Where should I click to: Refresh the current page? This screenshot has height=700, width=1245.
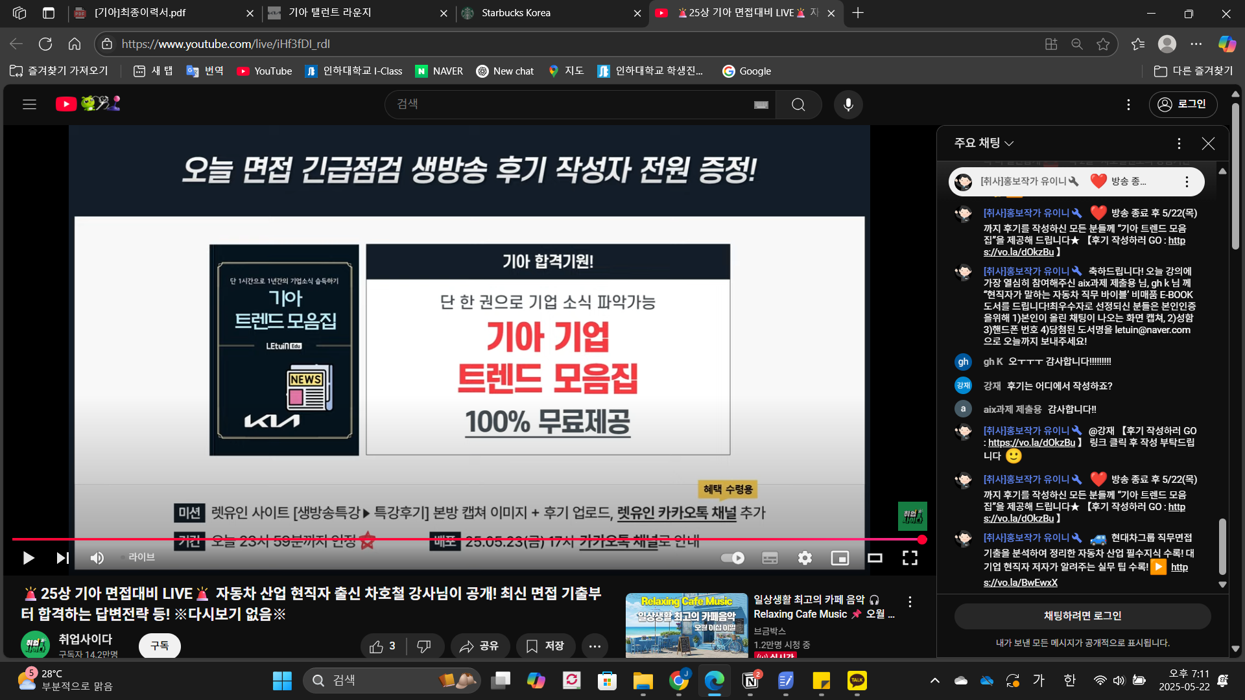click(45, 44)
